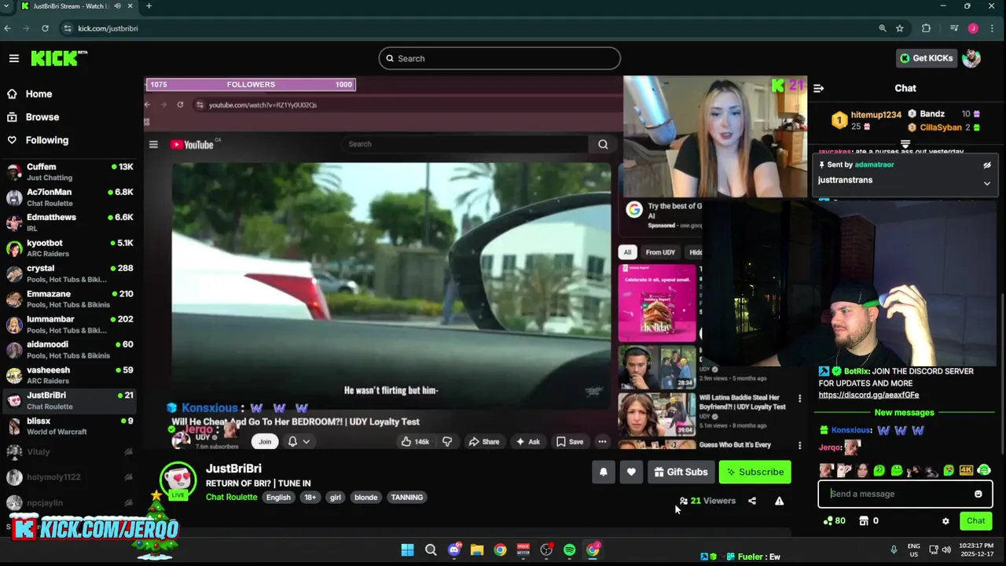Hide the pinned message with eye icon
Viewport: 1006px width, 566px height.
pyautogui.click(x=987, y=165)
